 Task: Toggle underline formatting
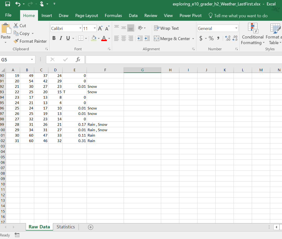tap(67, 38)
